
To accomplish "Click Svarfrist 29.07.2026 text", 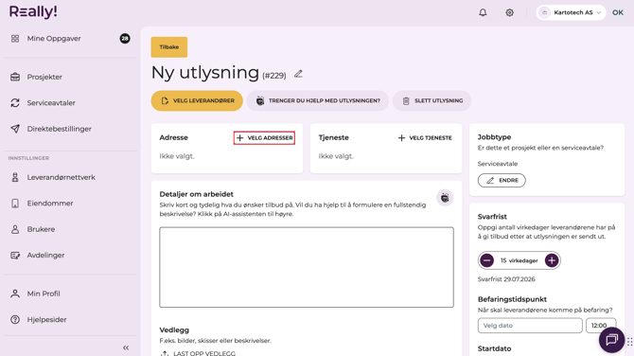I will coord(506,279).
